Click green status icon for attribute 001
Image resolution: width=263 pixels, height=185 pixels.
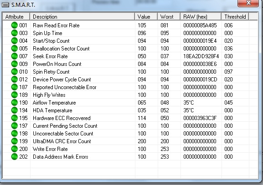(x=15, y=25)
